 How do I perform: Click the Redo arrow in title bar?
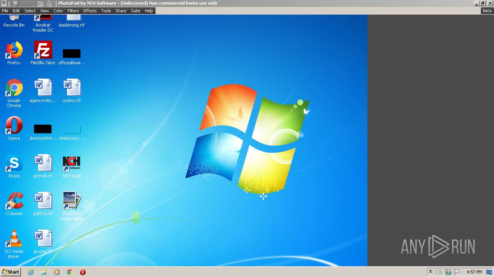pyautogui.click(x=32, y=3)
